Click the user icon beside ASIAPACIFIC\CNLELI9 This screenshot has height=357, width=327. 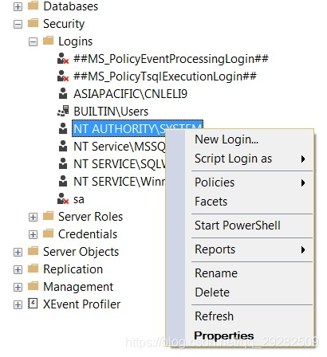point(63,93)
